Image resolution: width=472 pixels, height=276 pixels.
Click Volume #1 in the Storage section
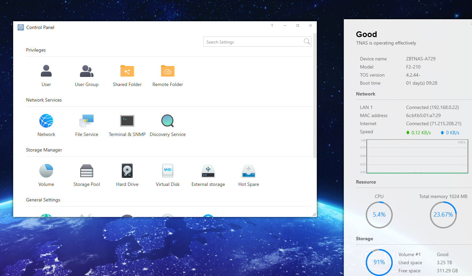[x=409, y=254]
